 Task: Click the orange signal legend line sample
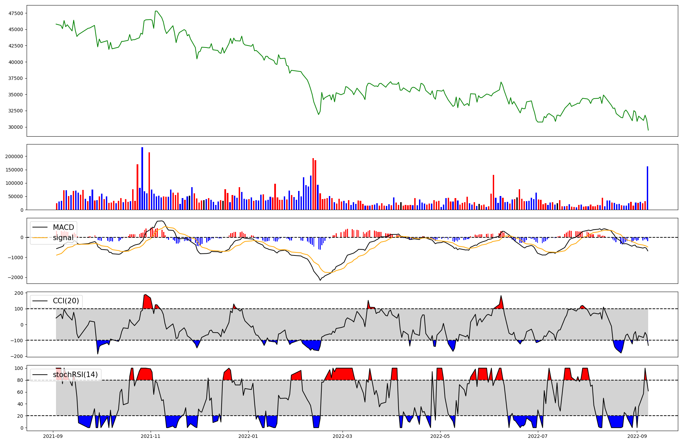click(x=40, y=238)
